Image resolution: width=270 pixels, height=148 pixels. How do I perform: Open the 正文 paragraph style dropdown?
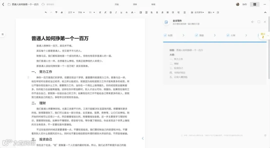pyautogui.click(x=71, y=12)
